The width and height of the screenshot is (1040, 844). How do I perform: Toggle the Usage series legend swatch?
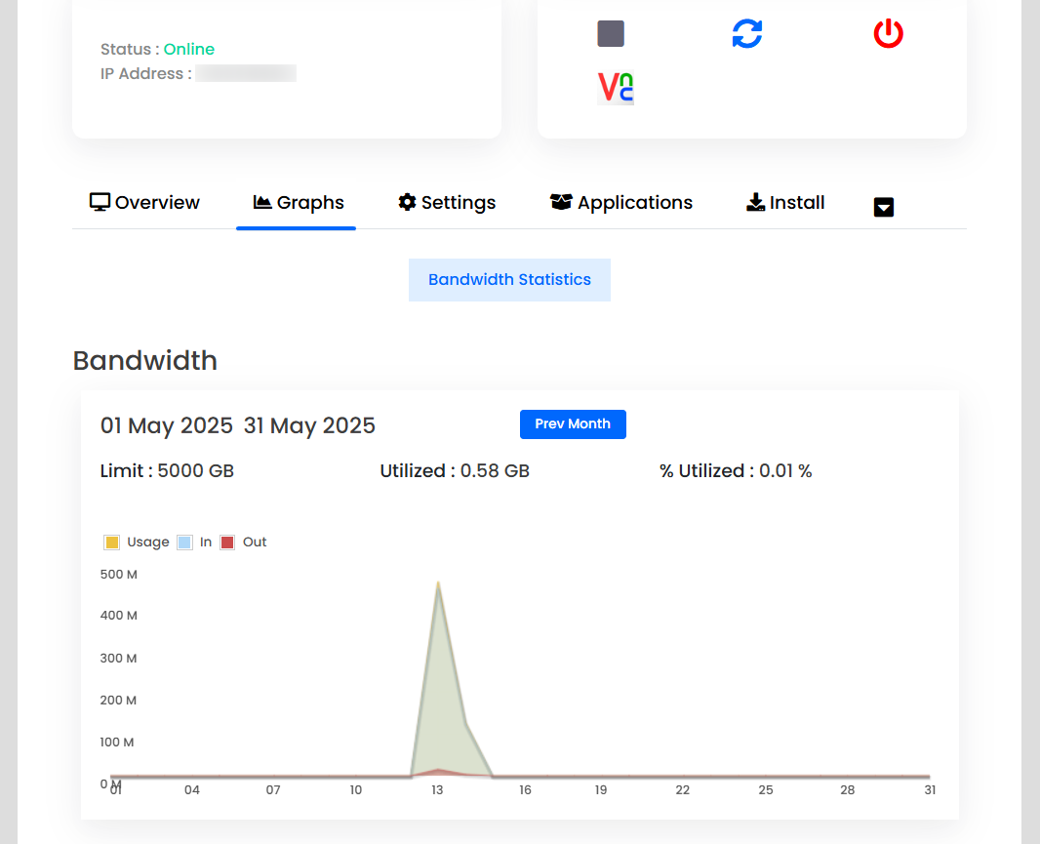click(111, 543)
